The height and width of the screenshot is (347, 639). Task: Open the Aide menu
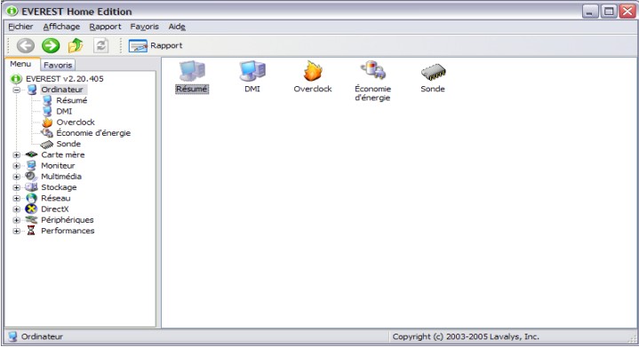point(177,27)
